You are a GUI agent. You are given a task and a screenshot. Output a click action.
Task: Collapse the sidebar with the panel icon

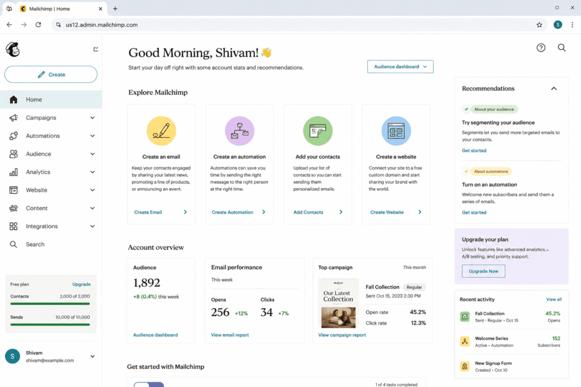tap(95, 49)
